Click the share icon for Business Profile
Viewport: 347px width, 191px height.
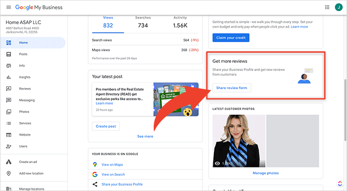pyautogui.click(x=95, y=184)
